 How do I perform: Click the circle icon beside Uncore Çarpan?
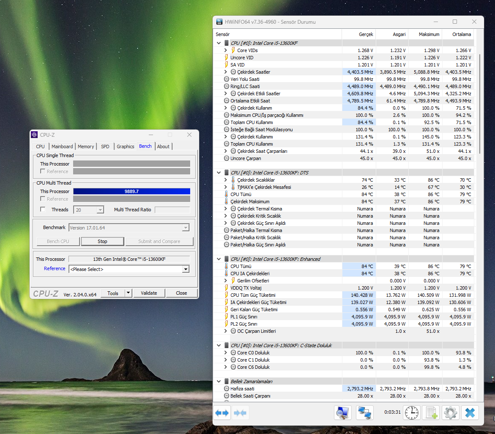pos(226,158)
